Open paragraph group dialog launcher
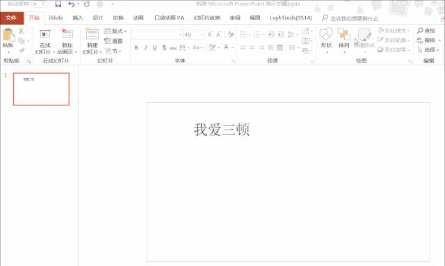 point(312,61)
